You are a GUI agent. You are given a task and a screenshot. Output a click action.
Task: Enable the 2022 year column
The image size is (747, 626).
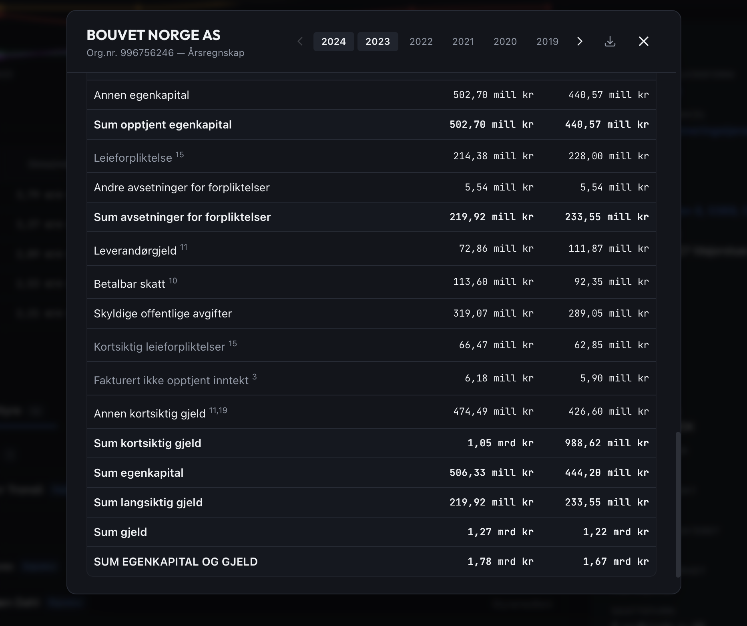pos(421,42)
